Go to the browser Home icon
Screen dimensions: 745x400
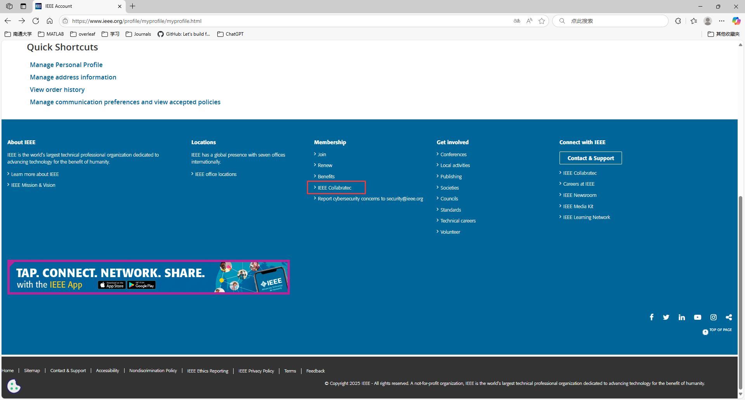50,21
